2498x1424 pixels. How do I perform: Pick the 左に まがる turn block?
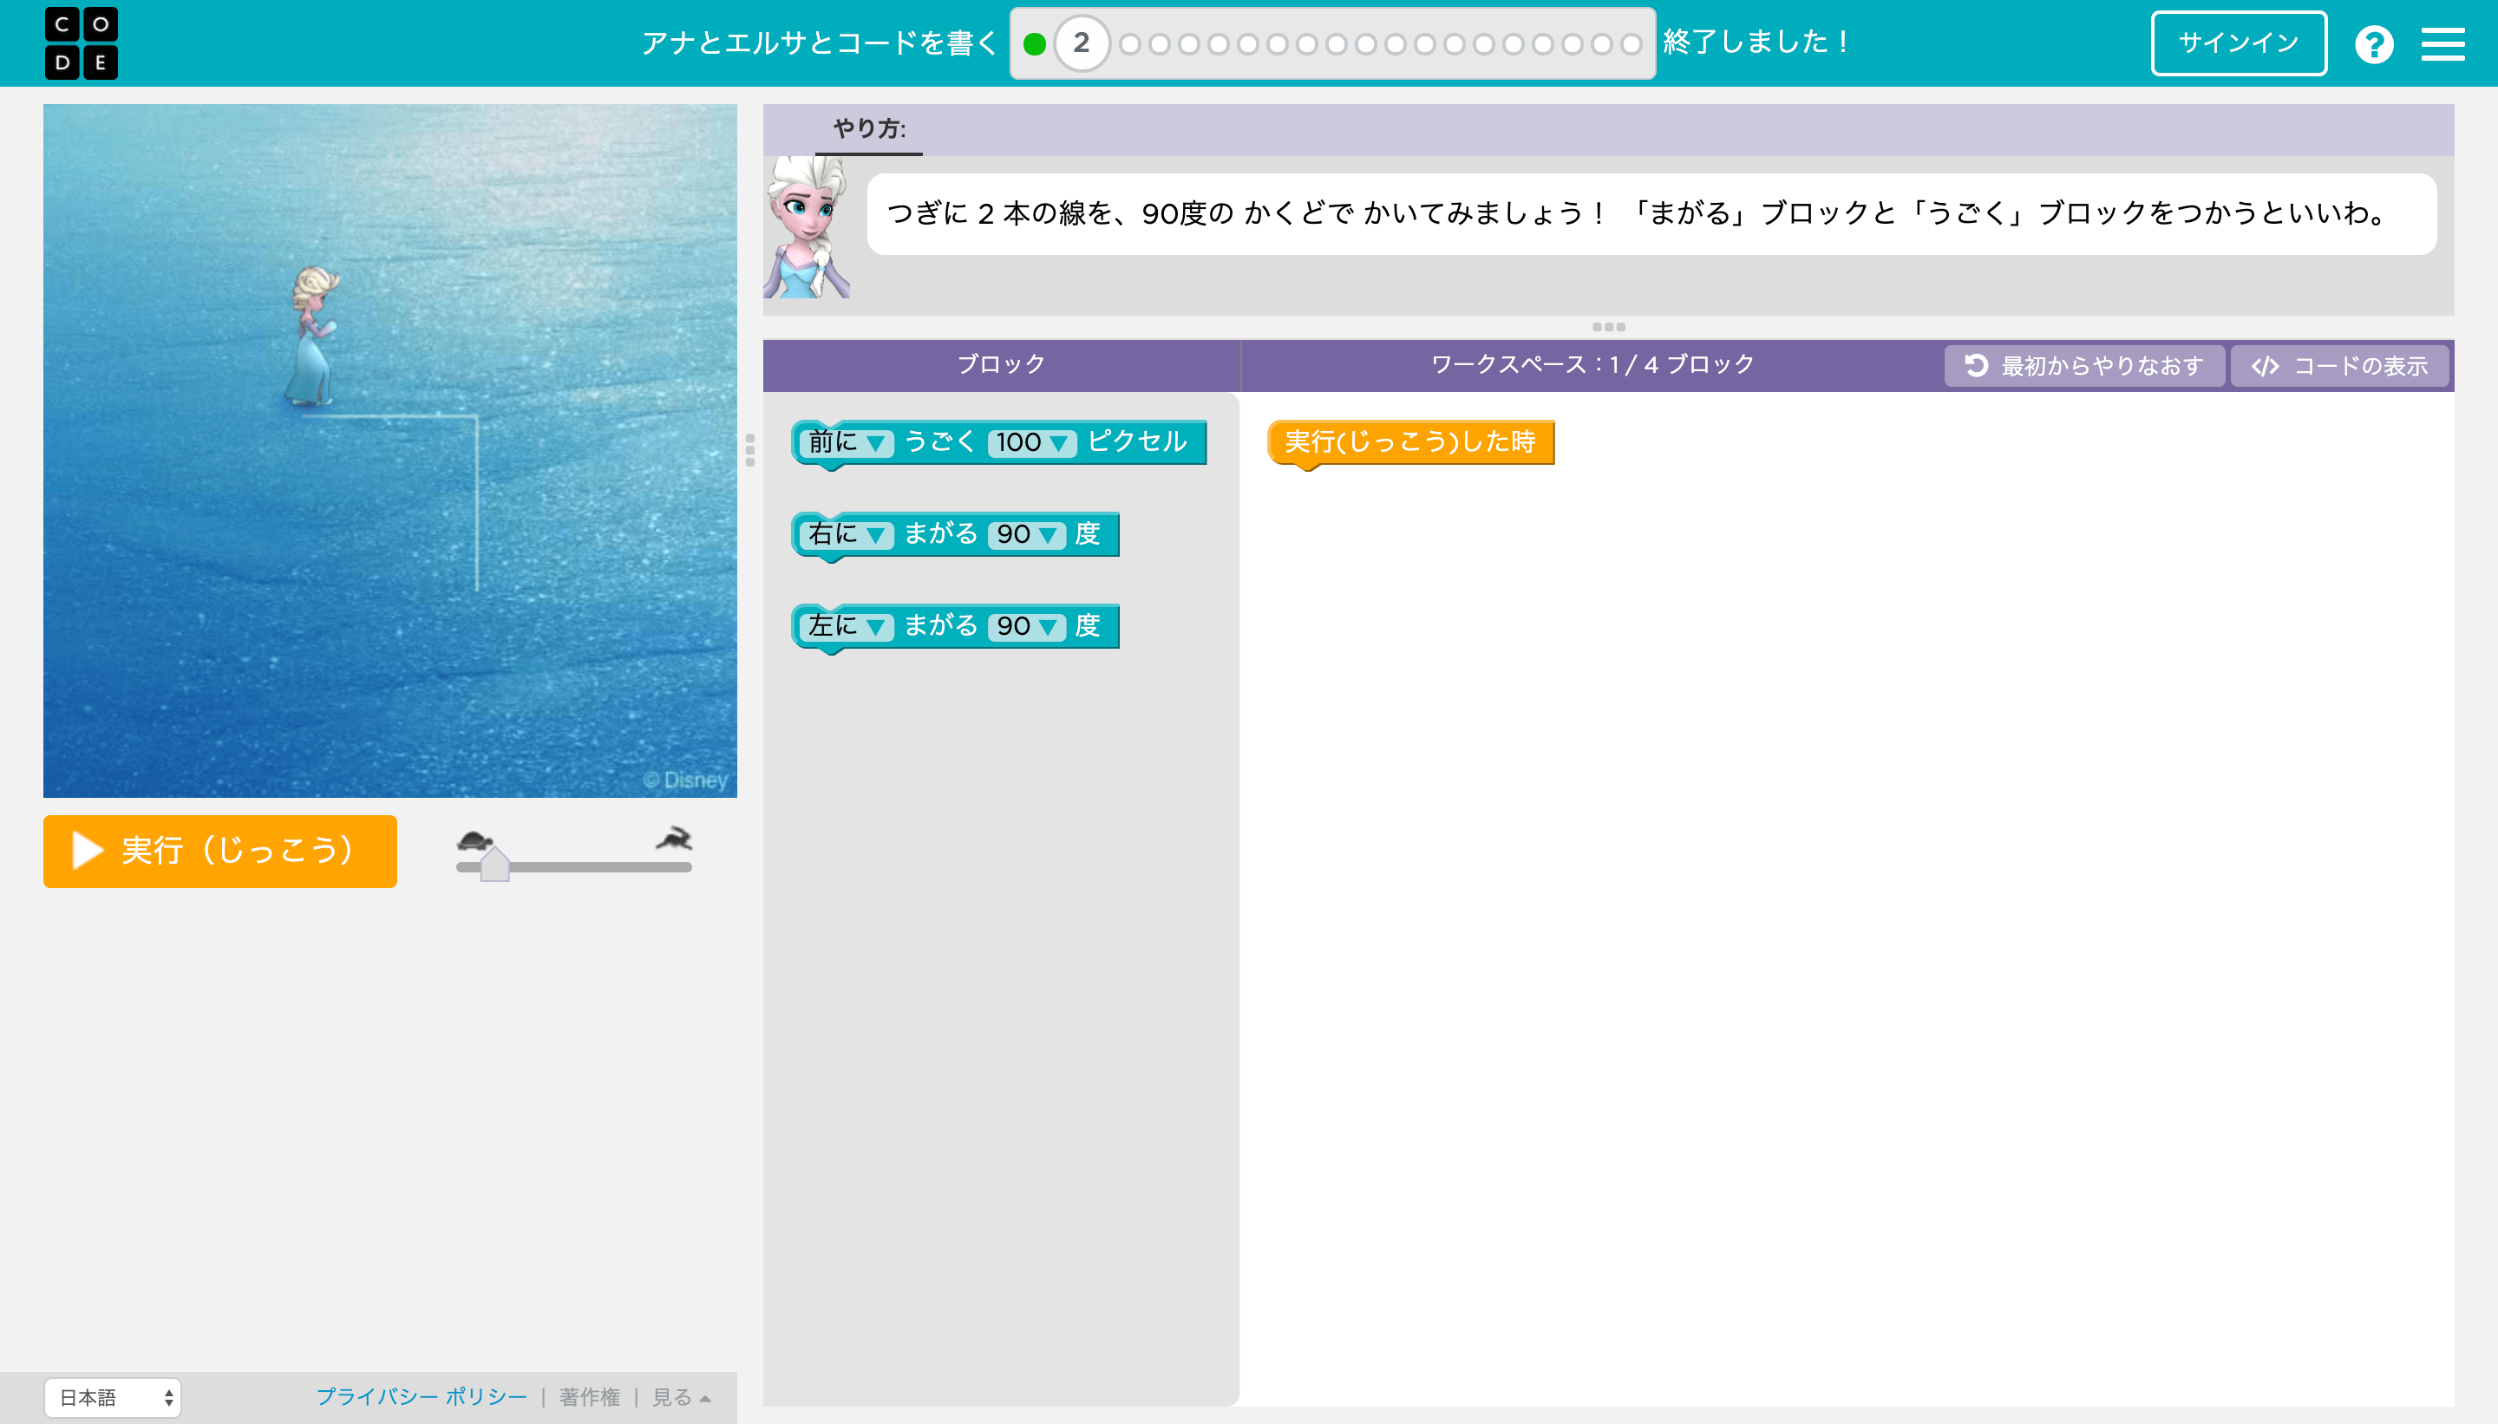[x=955, y=627]
